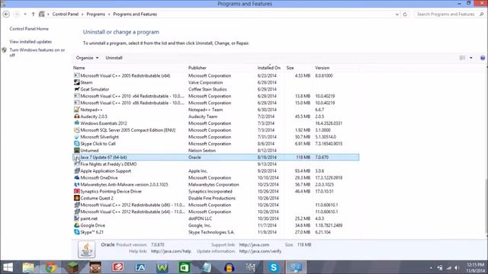
Task: Select the Skype 6.21 icon
Action: point(76,232)
